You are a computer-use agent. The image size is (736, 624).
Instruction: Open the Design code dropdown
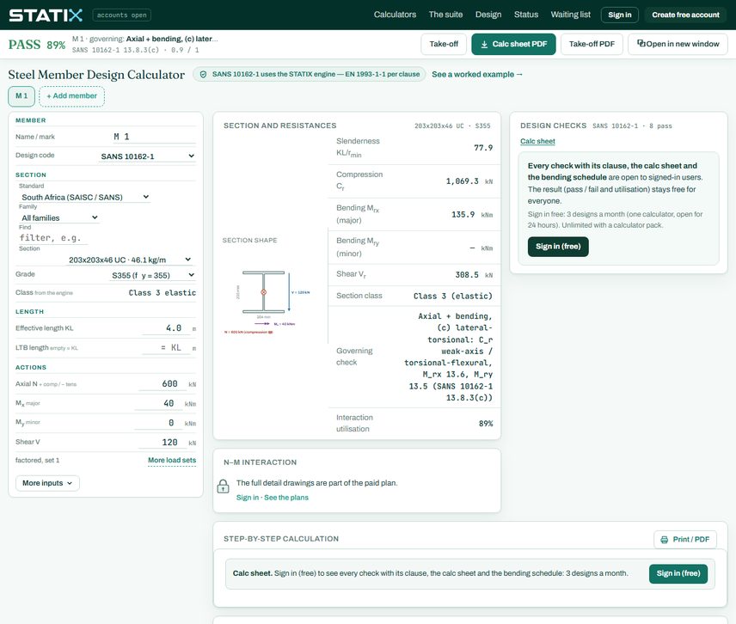[148, 156]
